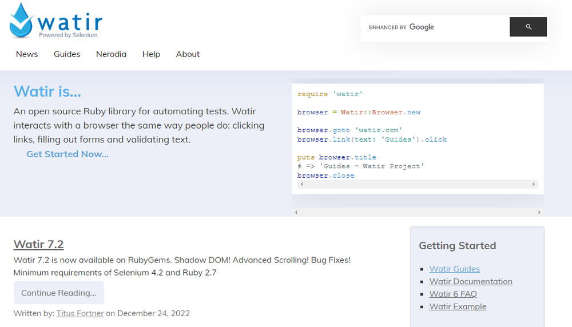Image resolution: width=572 pixels, height=327 pixels.
Task: Follow the Get Started Now link
Action: [67, 154]
